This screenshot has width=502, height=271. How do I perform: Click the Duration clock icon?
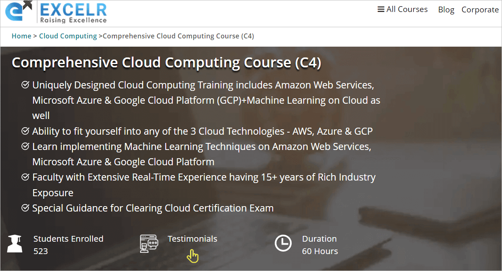(x=283, y=244)
